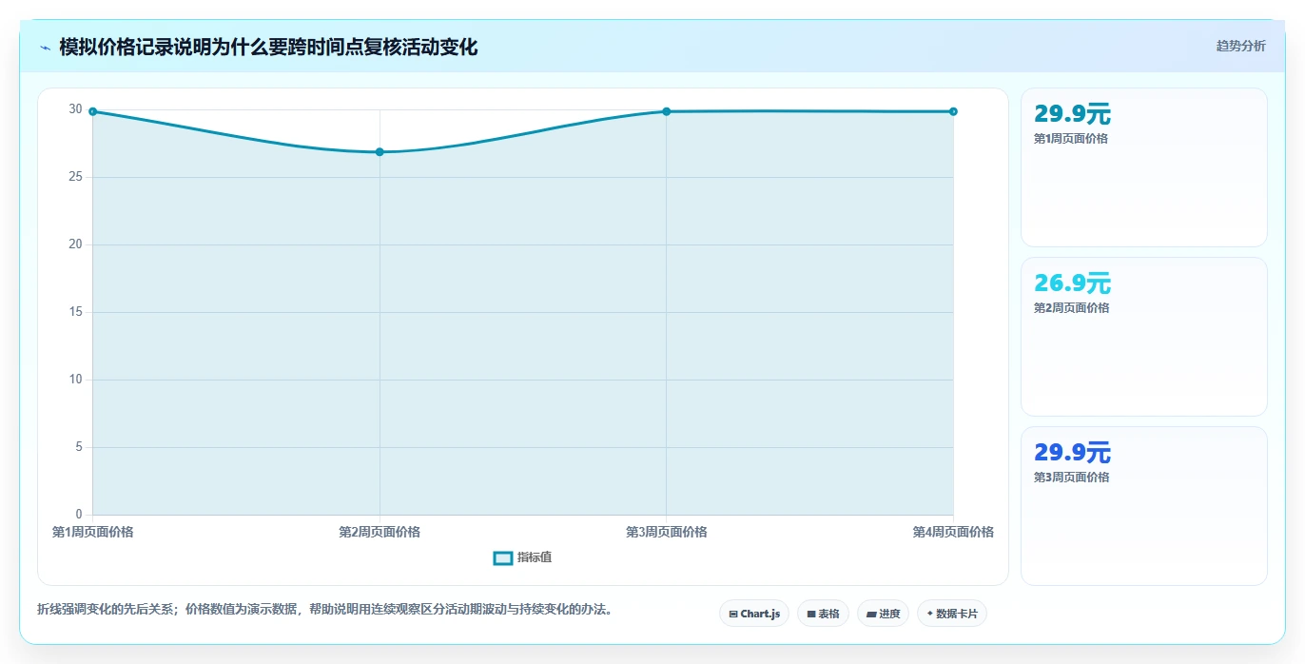Screen dimensions: 1305x664
Task: Click the 第2周页面价格 x-axis label
Action: pos(380,532)
